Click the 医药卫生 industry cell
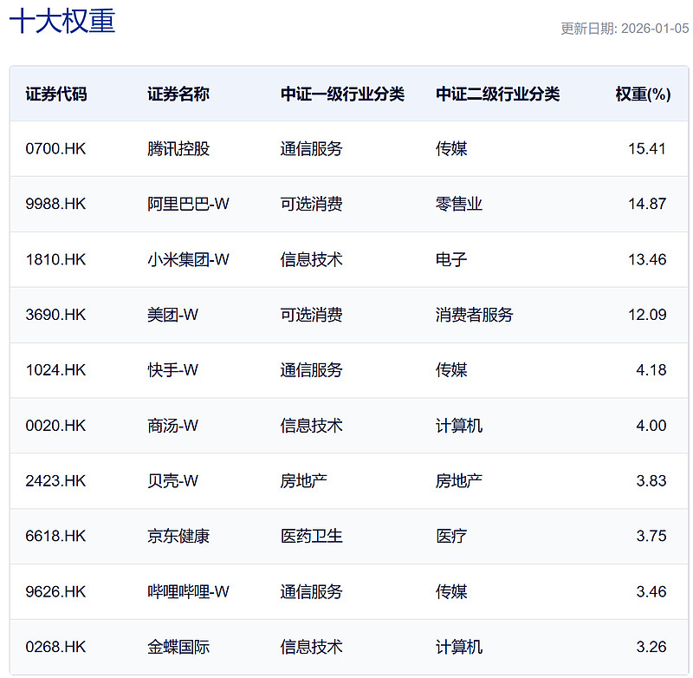The height and width of the screenshot is (678, 693). (312, 536)
